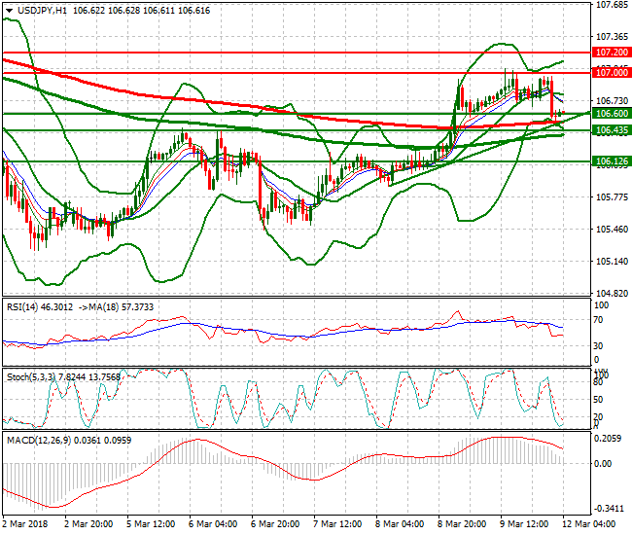Click the 0.2059 value on MACD scale
The image size is (632, 535).
point(609,440)
